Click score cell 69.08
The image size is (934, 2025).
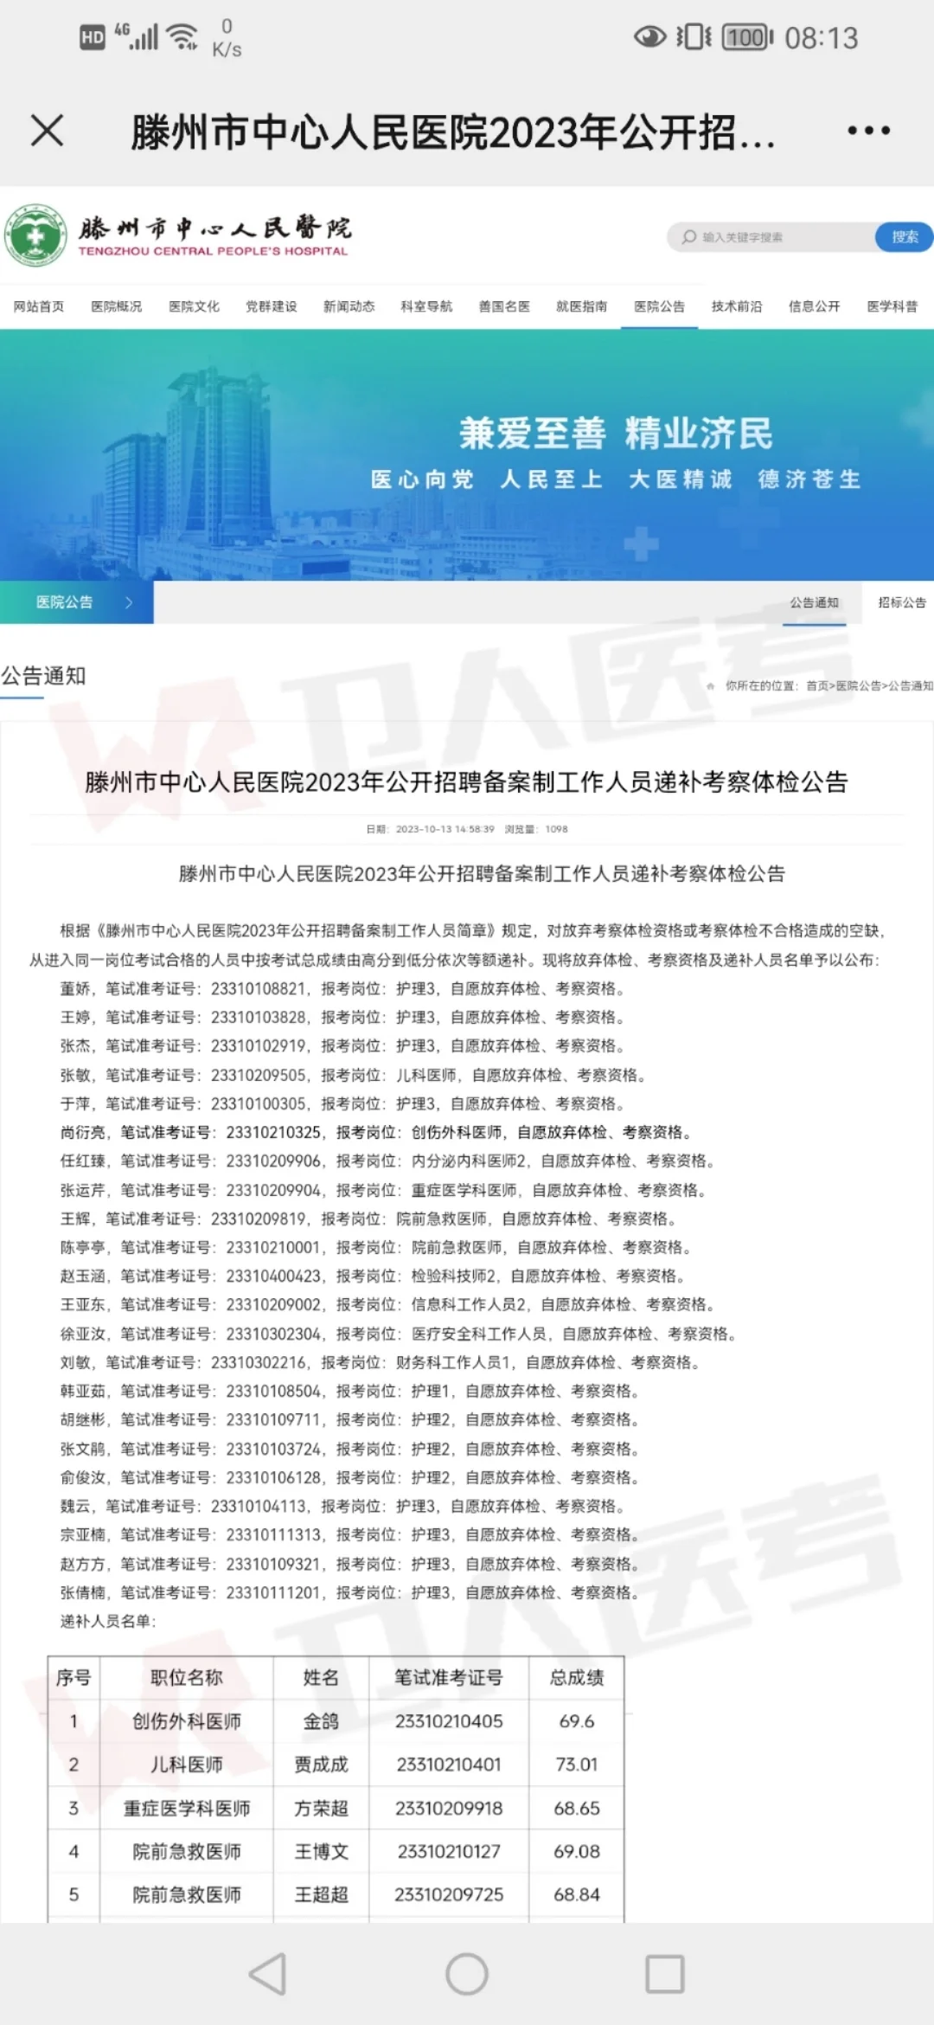tap(577, 1851)
